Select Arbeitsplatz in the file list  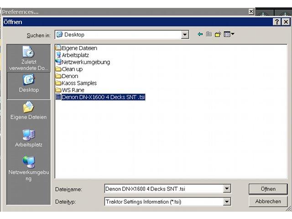72,55
